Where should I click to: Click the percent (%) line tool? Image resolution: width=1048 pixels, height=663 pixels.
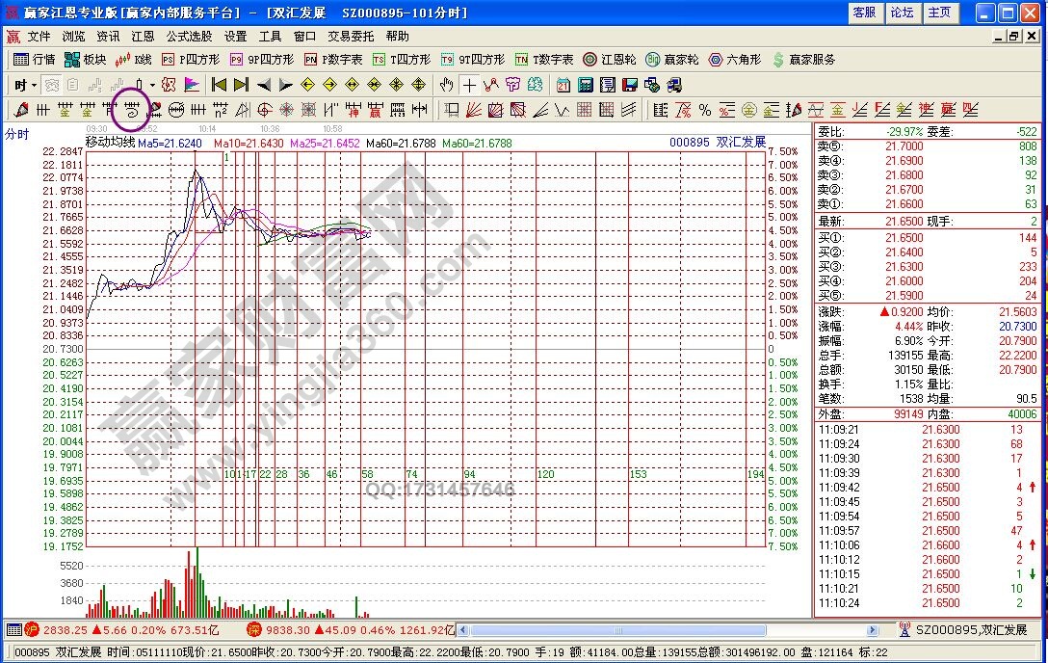click(704, 109)
